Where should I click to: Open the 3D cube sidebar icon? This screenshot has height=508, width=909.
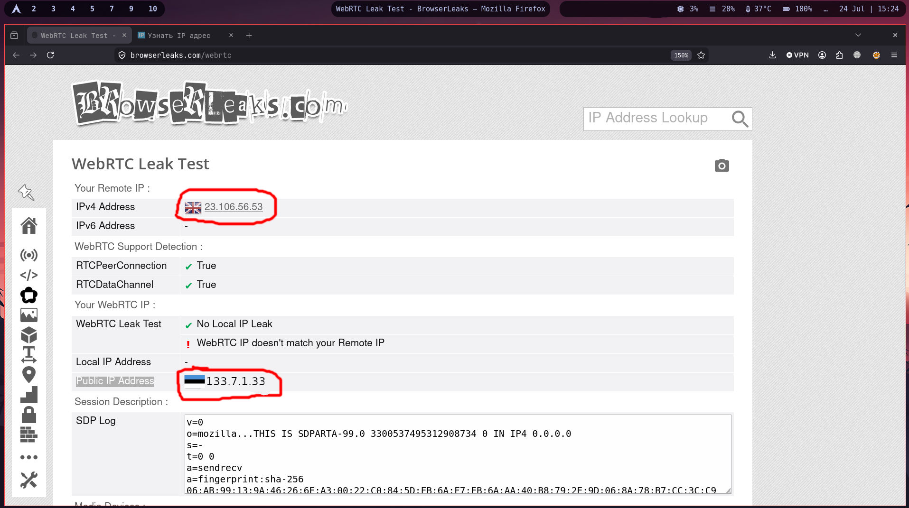(29, 335)
